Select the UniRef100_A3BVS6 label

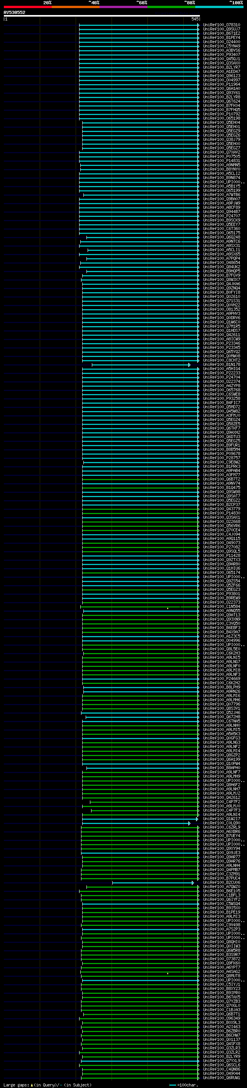(222, 50)
